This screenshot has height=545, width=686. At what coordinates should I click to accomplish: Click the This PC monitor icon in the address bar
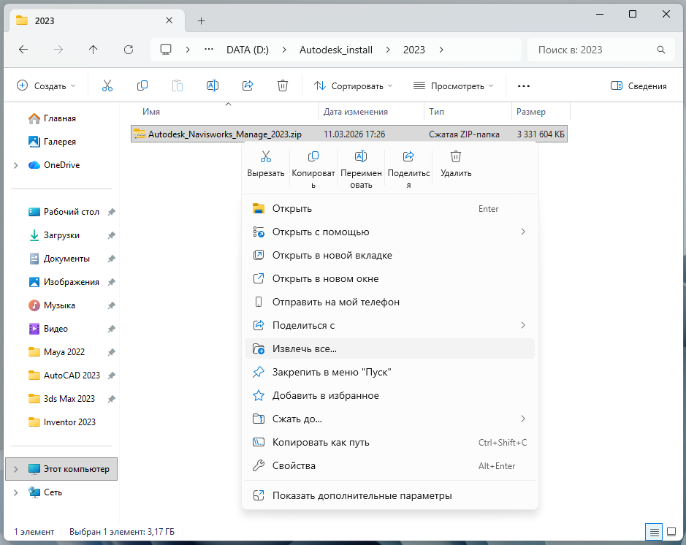click(166, 50)
